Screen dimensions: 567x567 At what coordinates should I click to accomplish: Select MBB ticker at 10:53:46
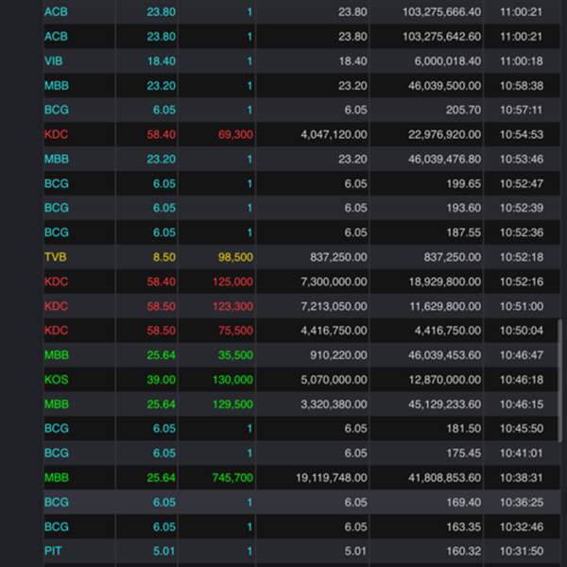click(x=57, y=159)
